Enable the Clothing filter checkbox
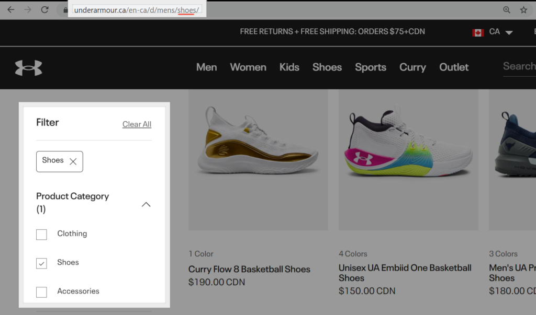Viewport: 536px width, 315px height. coord(41,235)
